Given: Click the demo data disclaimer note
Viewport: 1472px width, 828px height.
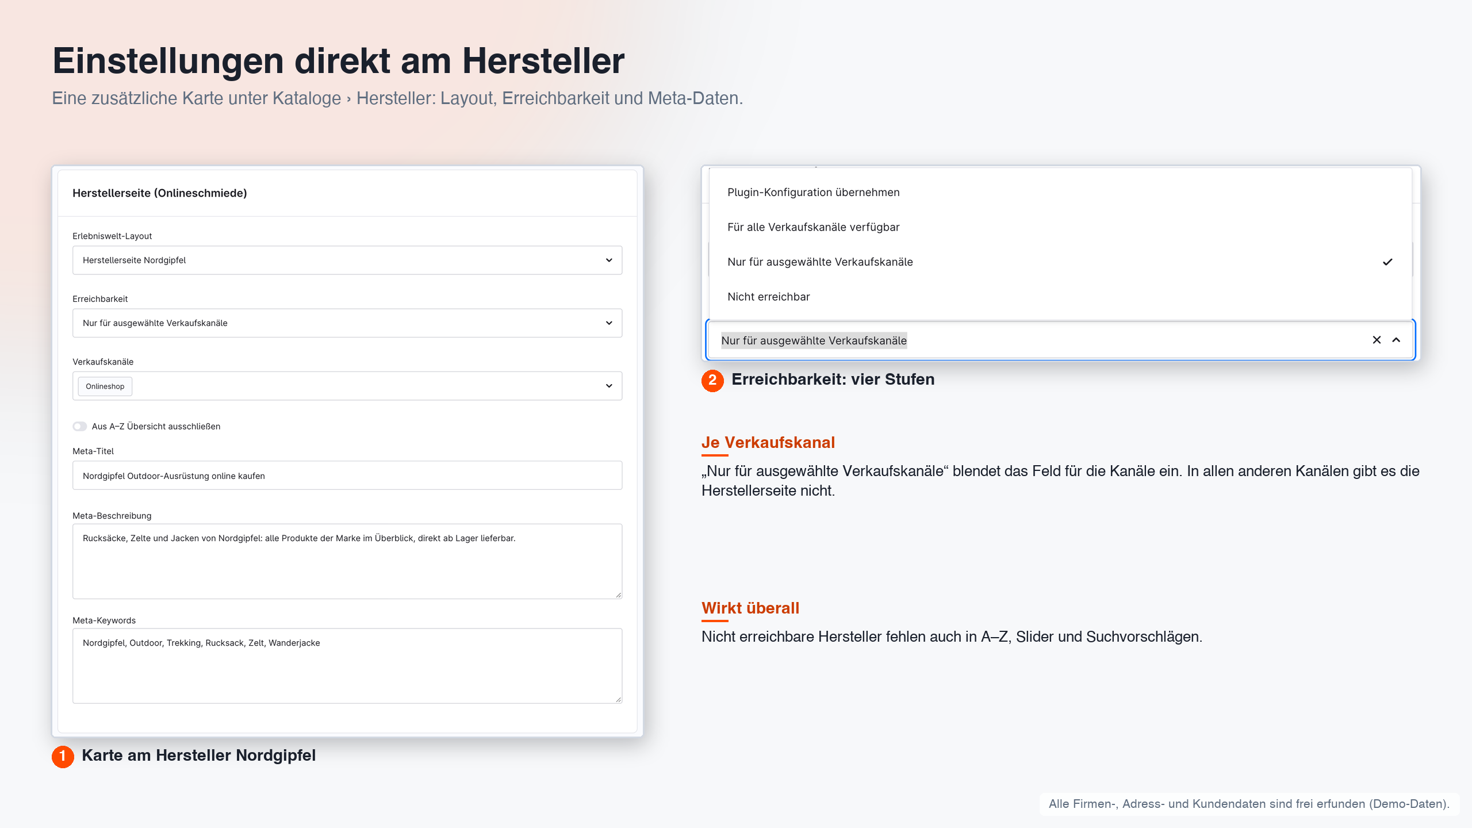Looking at the screenshot, I should coord(1249,804).
